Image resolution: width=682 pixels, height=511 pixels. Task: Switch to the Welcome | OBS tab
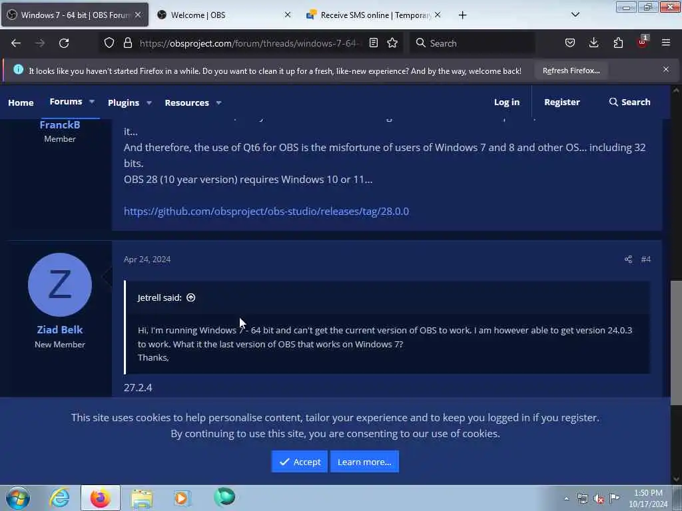223,15
